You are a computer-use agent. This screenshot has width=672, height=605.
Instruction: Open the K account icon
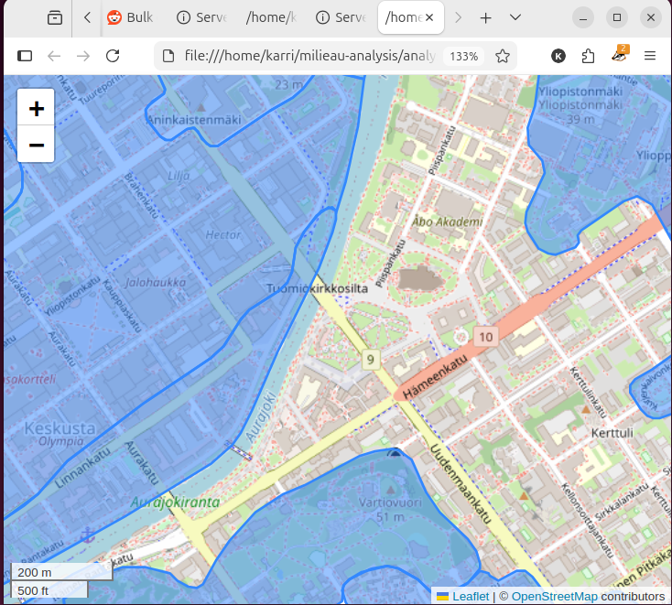coord(558,56)
